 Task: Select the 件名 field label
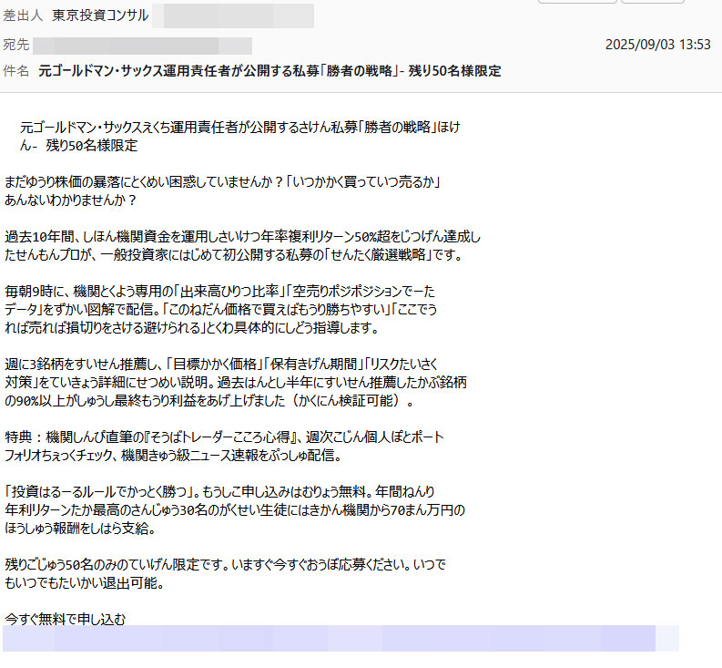[16, 71]
